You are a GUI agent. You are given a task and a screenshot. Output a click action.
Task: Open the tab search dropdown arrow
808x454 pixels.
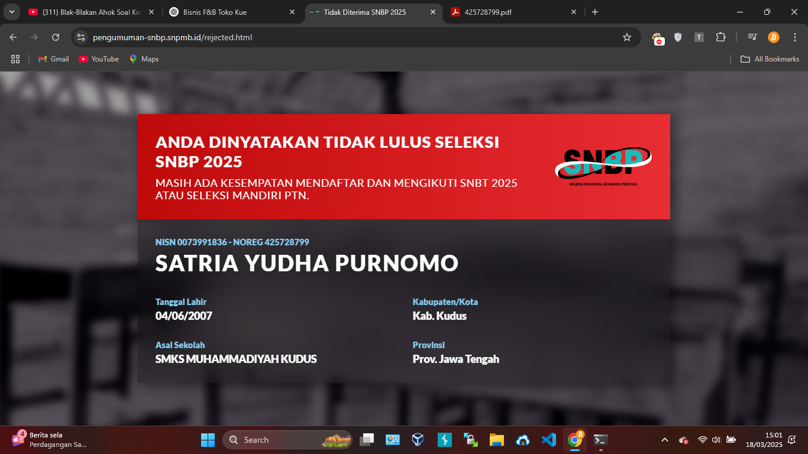pos(11,12)
